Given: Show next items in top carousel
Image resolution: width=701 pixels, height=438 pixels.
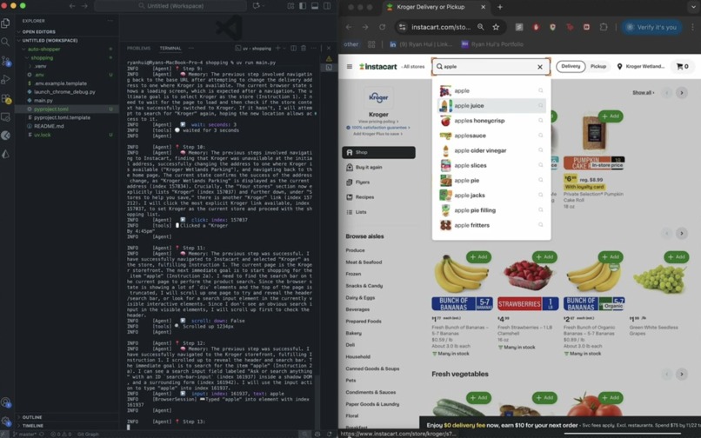Looking at the screenshot, I should click(682, 93).
